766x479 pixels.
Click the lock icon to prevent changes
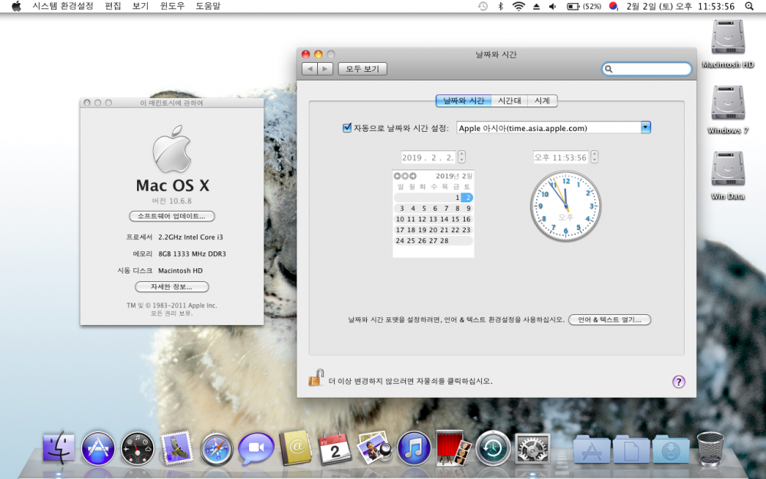point(316,378)
